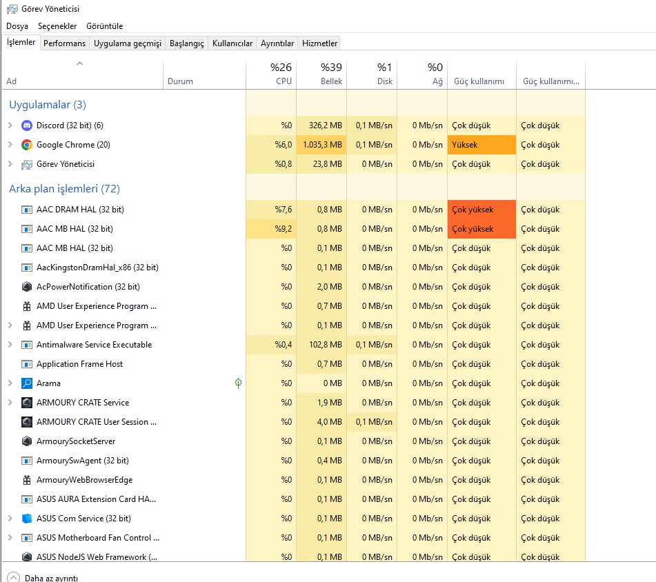Image resolution: width=656 pixels, height=582 pixels.
Task: Click the Discord app icon
Action: coord(27,126)
